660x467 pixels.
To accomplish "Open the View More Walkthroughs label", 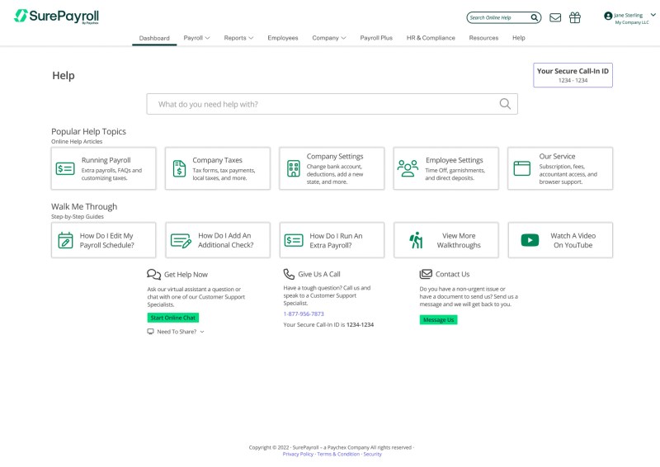I will (459, 240).
